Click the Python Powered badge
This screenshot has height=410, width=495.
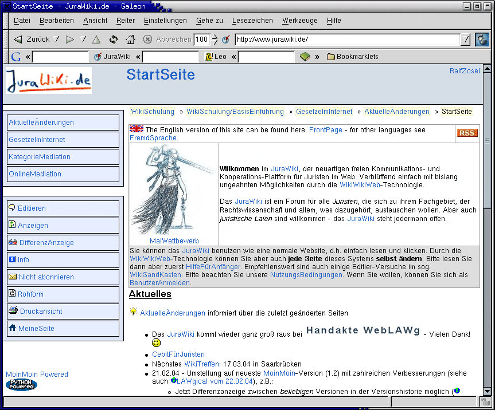(x=21, y=385)
